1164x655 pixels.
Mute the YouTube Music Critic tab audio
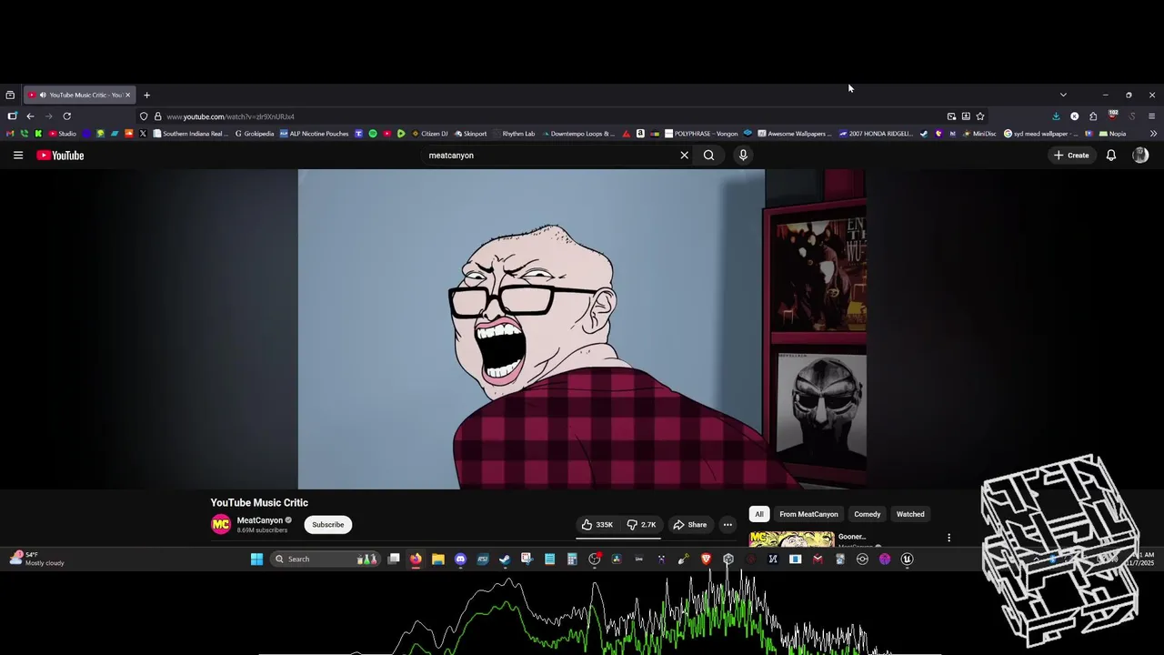43,95
